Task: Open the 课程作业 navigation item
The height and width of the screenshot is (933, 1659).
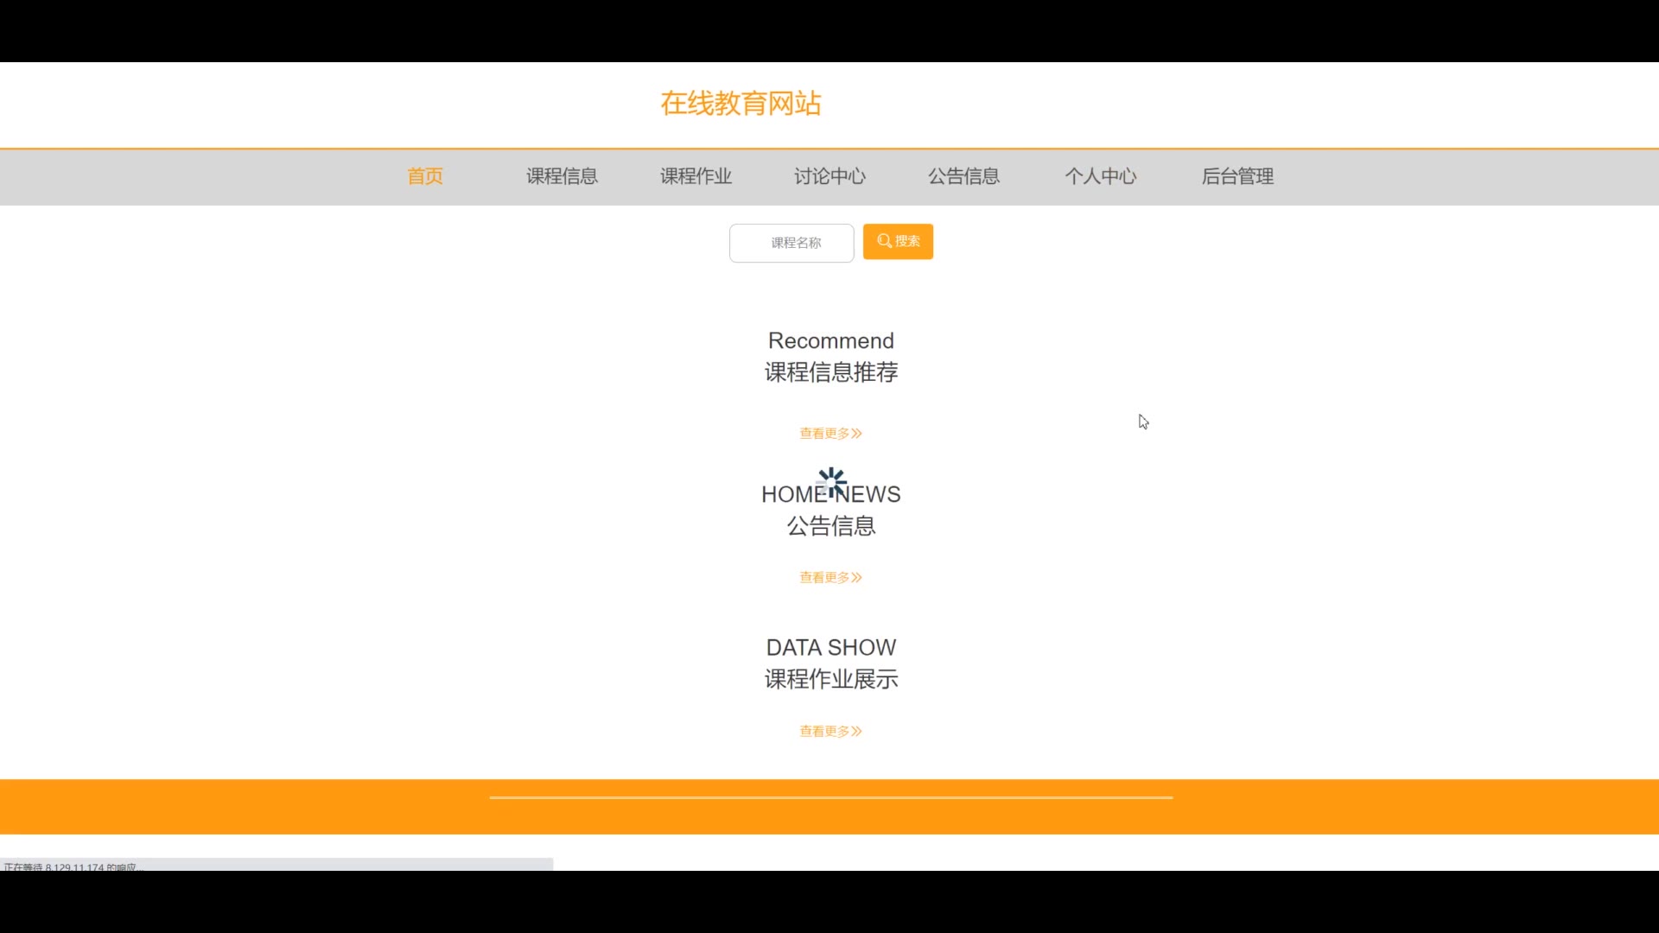Action: coord(696,176)
